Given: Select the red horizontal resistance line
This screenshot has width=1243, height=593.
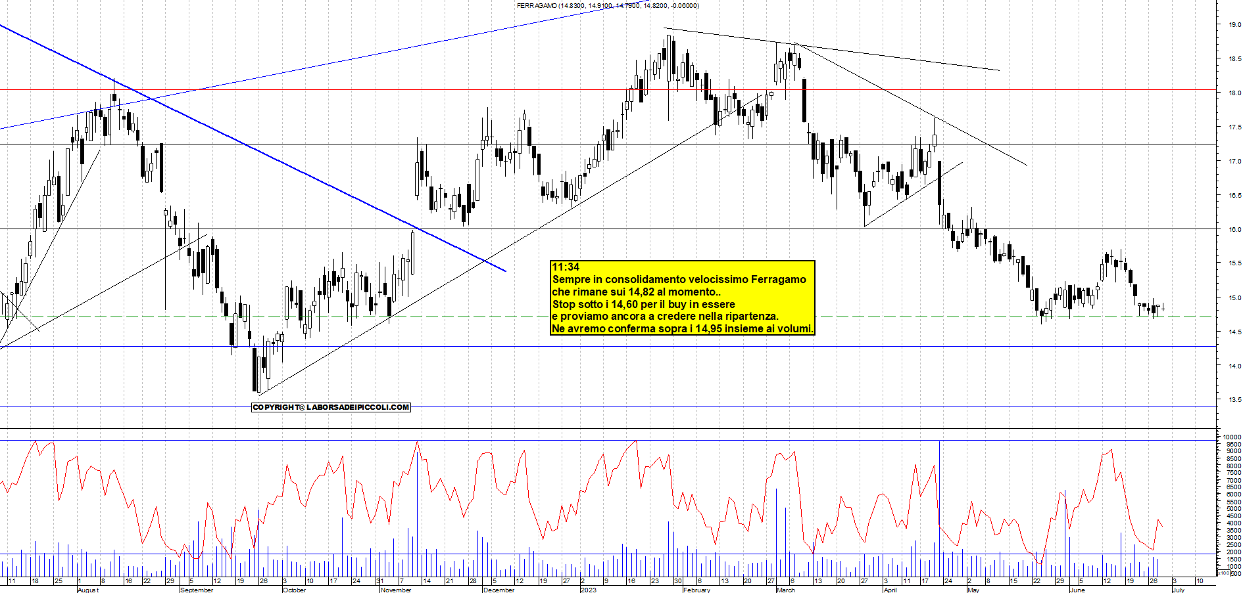Looking at the screenshot, I should [608, 89].
